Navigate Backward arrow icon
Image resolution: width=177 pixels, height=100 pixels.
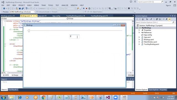4,9
